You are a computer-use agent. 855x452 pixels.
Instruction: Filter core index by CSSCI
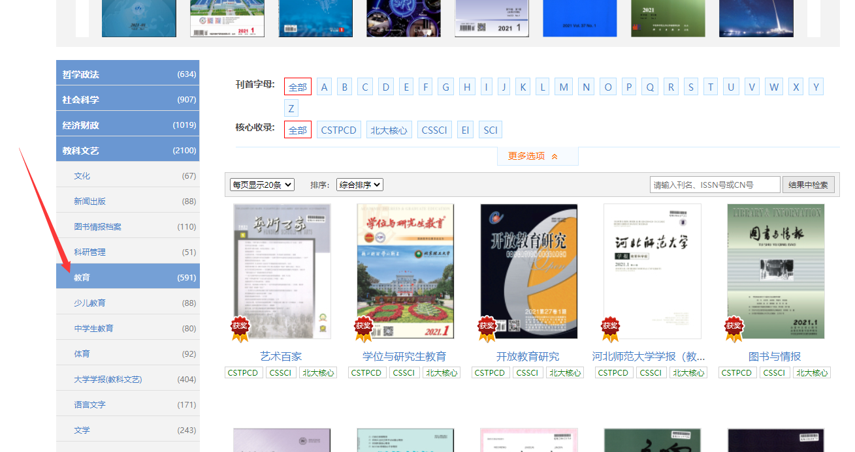tap(434, 130)
